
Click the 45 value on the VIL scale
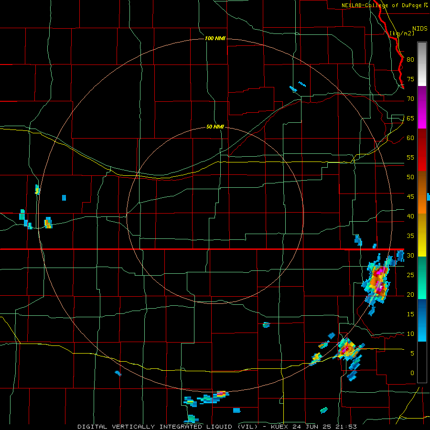410,197
